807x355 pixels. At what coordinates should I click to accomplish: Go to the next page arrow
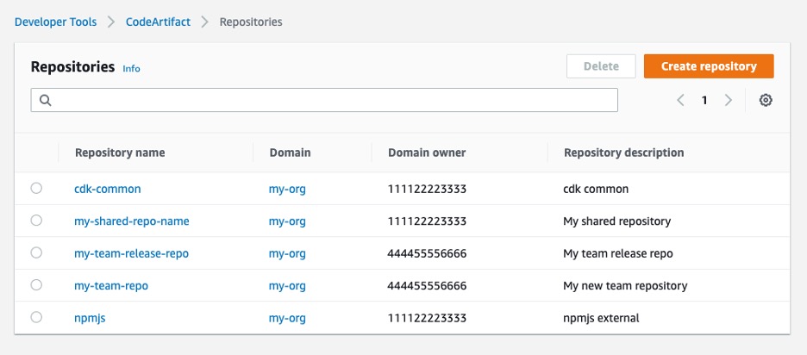(729, 100)
